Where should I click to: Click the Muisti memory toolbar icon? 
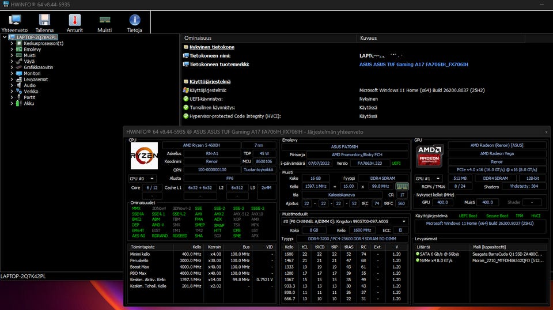click(x=104, y=21)
